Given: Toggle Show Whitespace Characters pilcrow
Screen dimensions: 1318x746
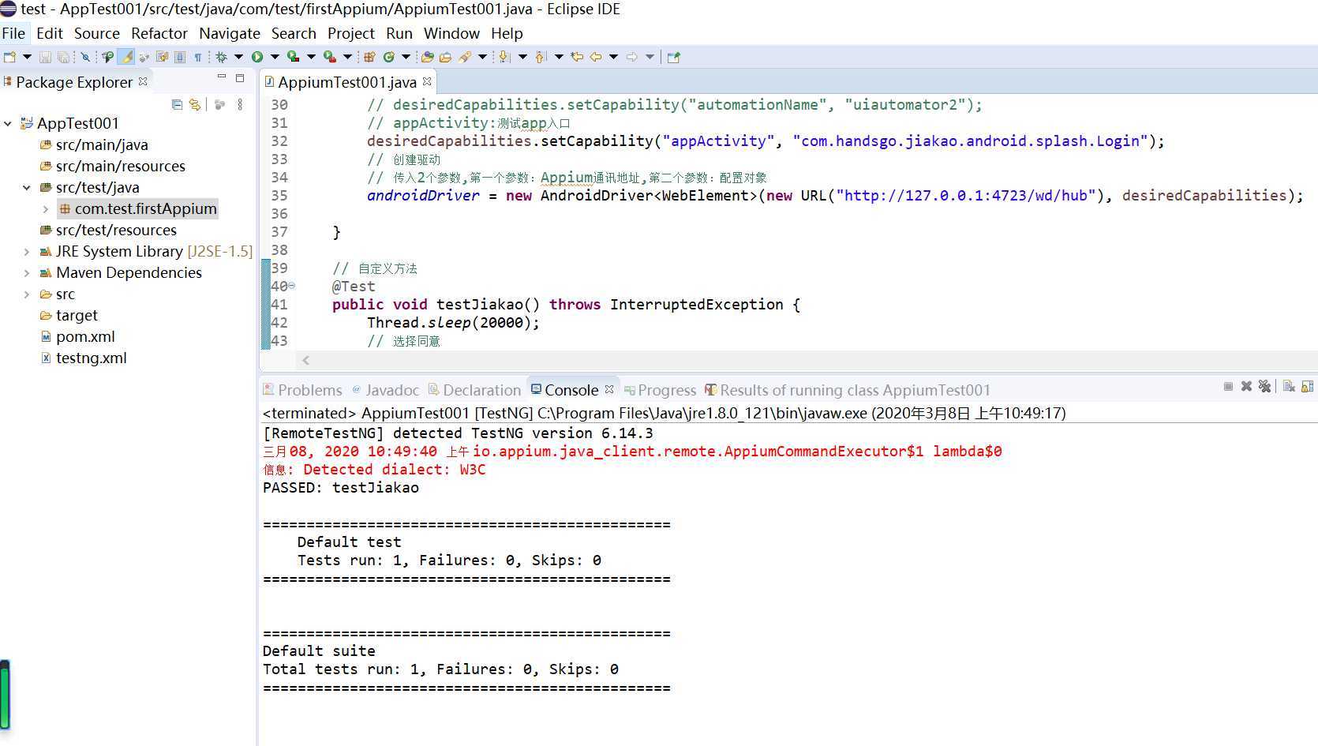Looking at the screenshot, I should 198,57.
